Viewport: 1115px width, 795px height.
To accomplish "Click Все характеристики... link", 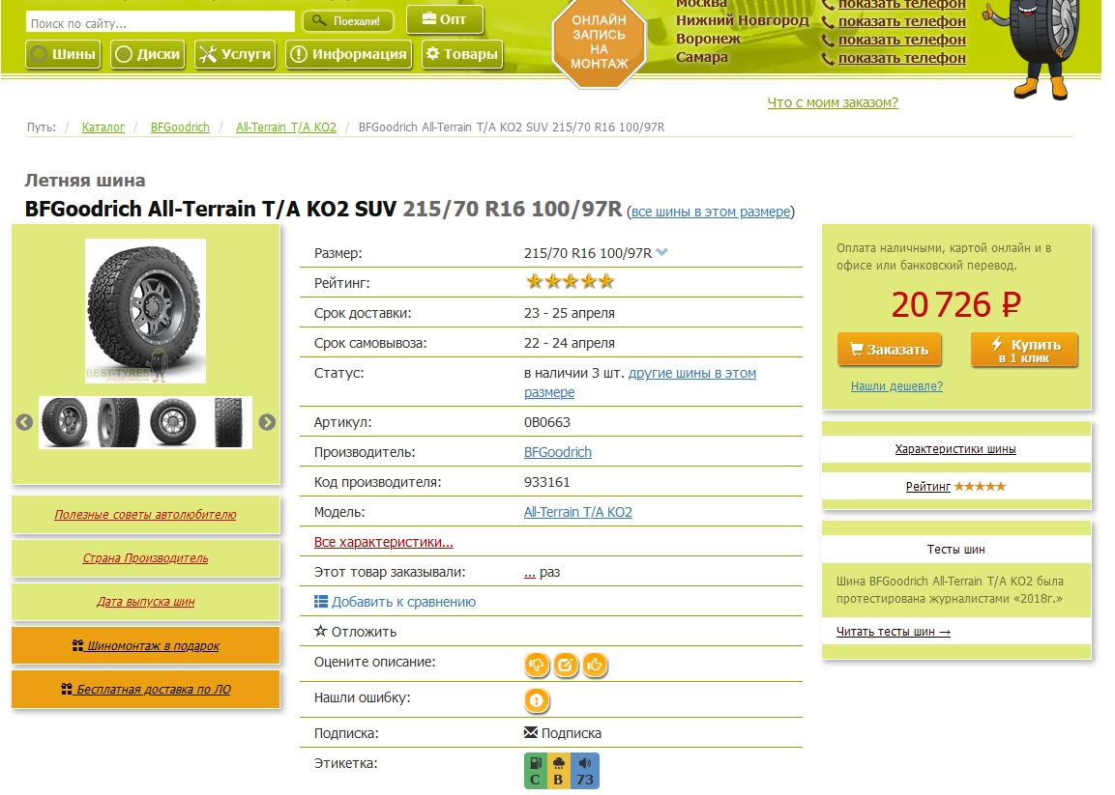I will coord(383,542).
